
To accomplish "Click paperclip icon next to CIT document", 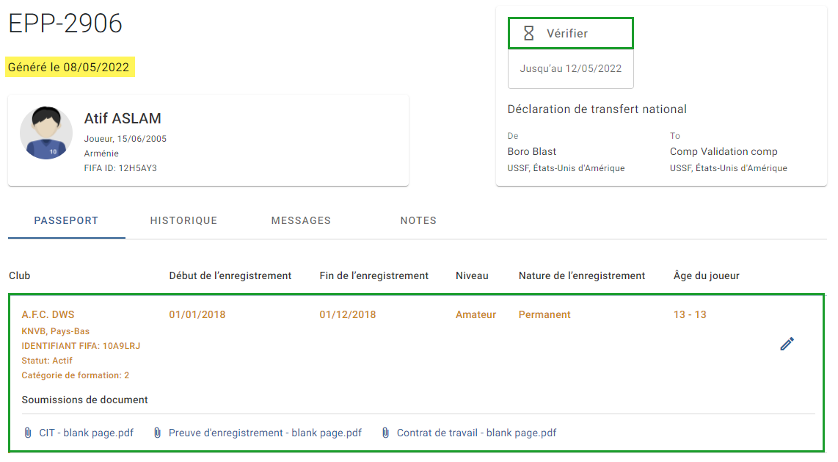I will pos(28,433).
